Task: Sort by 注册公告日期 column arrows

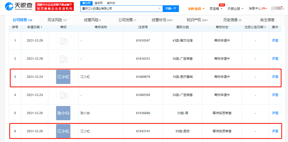Action: (265, 27)
